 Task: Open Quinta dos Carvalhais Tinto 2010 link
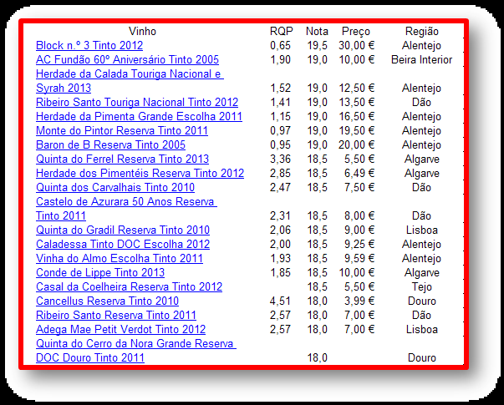pyautogui.click(x=115, y=188)
